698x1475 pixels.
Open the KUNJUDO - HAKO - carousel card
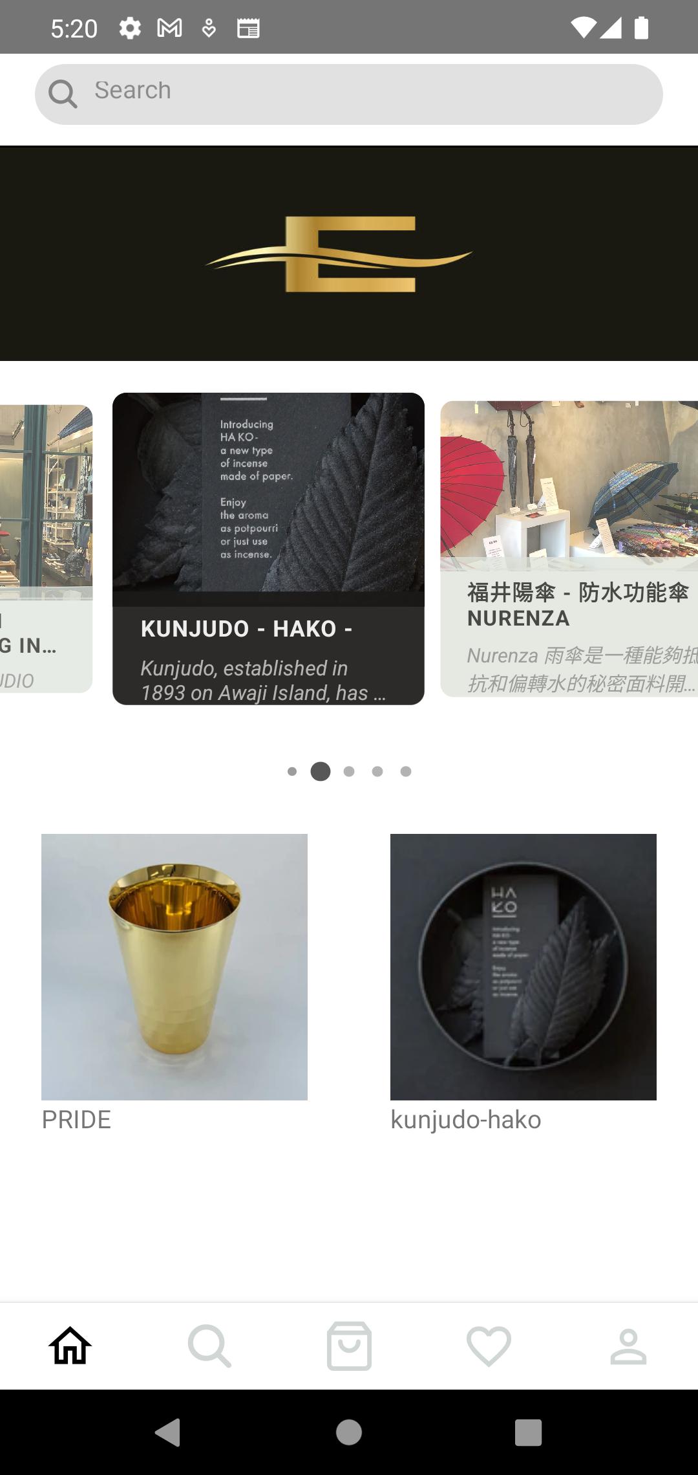(x=268, y=549)
